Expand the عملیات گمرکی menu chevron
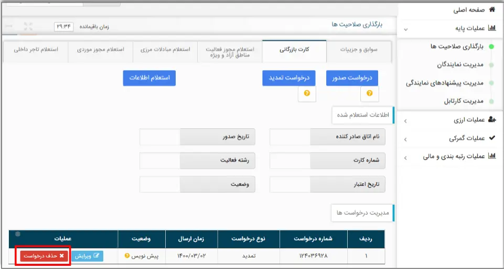 pyautogui.click(x=405, y=139)
